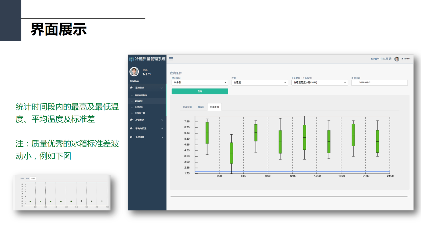Click the 查询日期 field showing 2018-08-01
Image resolution: width=421 pixels, height=235 pixels.
point(379,83)
